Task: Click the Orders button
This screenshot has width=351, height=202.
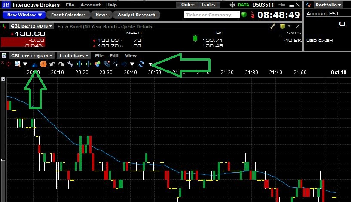Action: 188,5
